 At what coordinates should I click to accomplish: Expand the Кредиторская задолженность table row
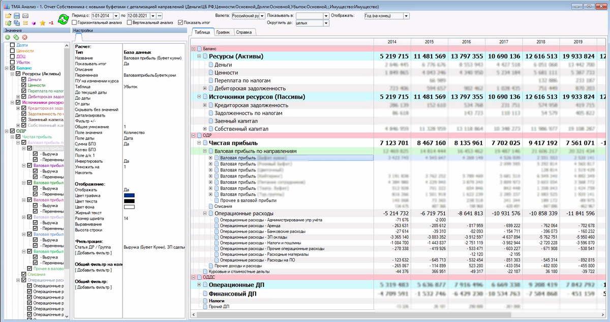[x=205, y=105]
